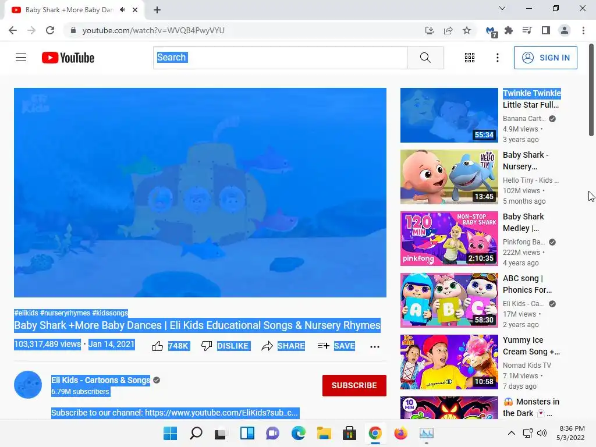The height and width of the screenshot is (447, 596).
Task: Click Banana Cart channel name
Action: click(x=524, y=119)
